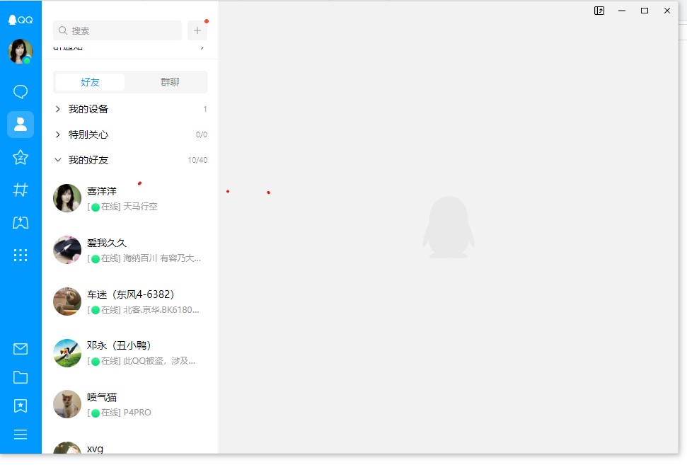Screen dimensions: 687x465
Task: Select the 好友 tab
Action: tap(90, 82)
